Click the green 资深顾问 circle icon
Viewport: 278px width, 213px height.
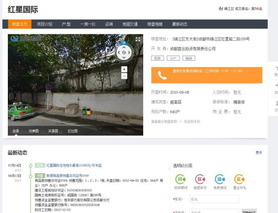point(181,179)
